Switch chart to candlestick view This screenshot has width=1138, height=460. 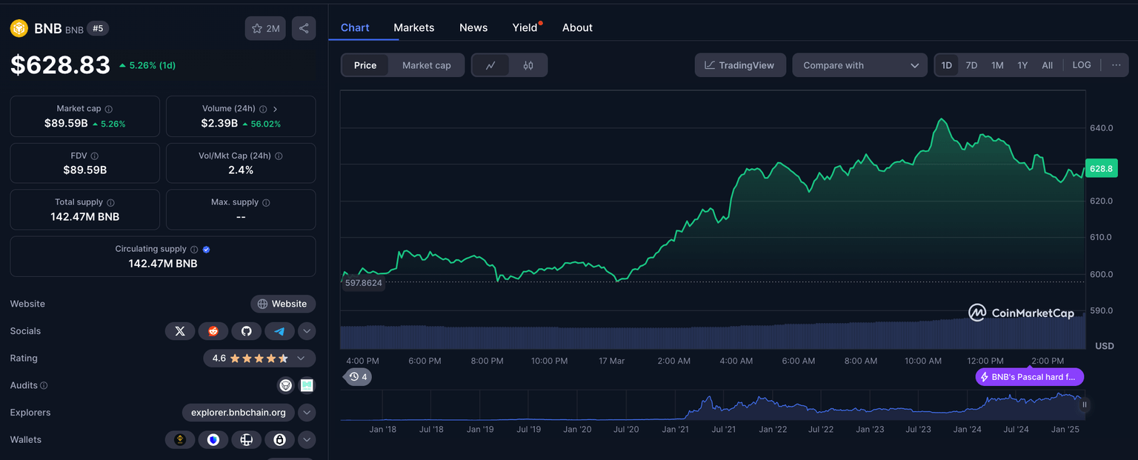(527, 64)
